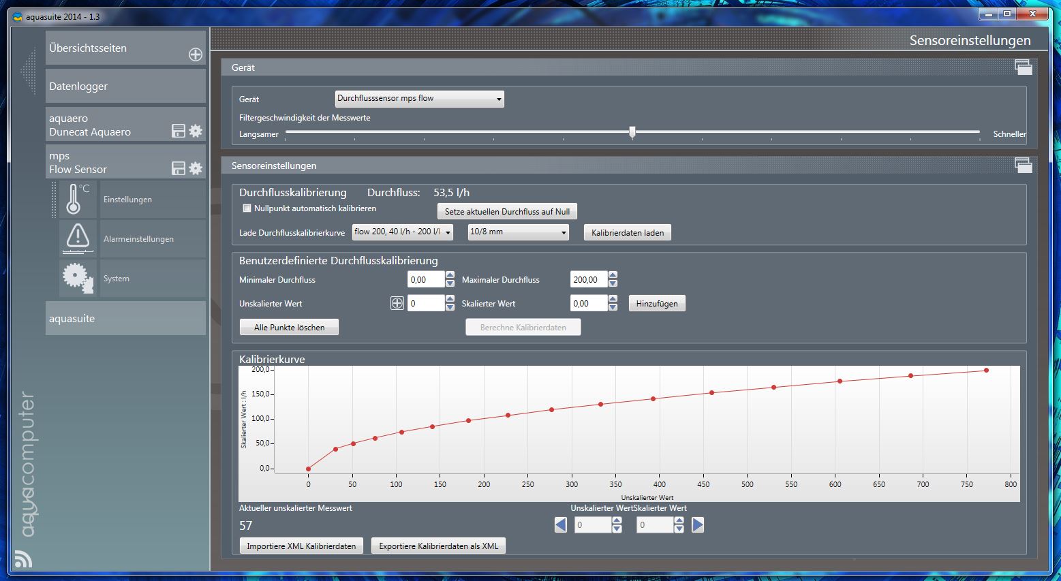Click the thermometer Einstellungen icon

pos(77,199)
